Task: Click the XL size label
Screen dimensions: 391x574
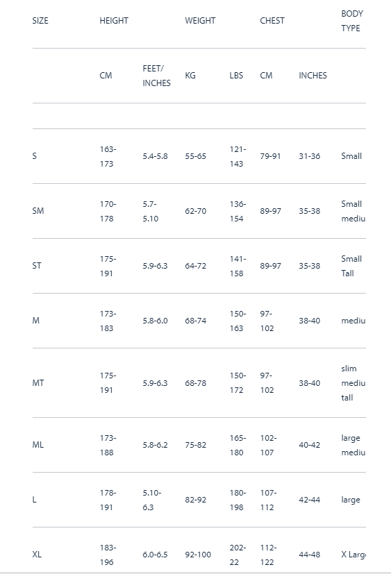Action: [37, 555]
